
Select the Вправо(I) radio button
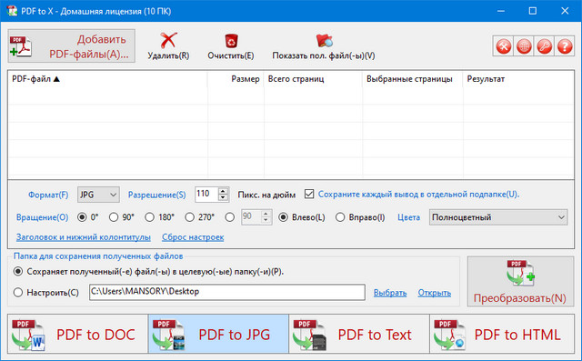pyautogui.click(x=340, y=217)
